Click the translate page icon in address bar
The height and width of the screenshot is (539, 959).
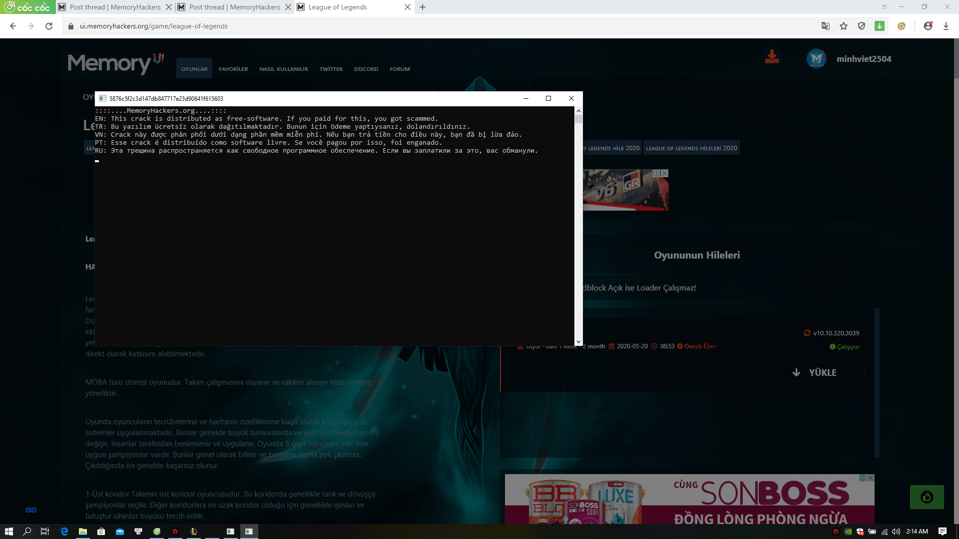(826, 26)
